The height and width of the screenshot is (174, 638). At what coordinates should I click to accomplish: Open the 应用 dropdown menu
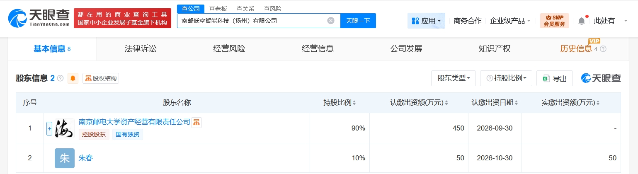(x=426, y=21)
